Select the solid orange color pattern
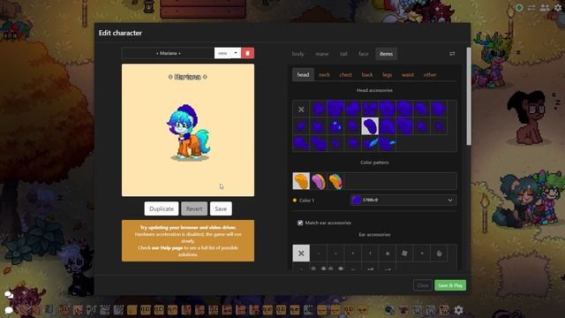Image resolution: width=565 pixels, height=318 pixels. pos(301,181)
